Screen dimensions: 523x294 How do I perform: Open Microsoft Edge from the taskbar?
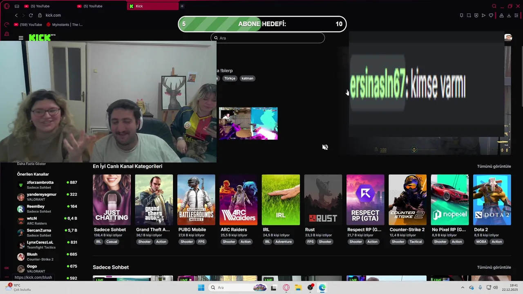tap(322, 287)
